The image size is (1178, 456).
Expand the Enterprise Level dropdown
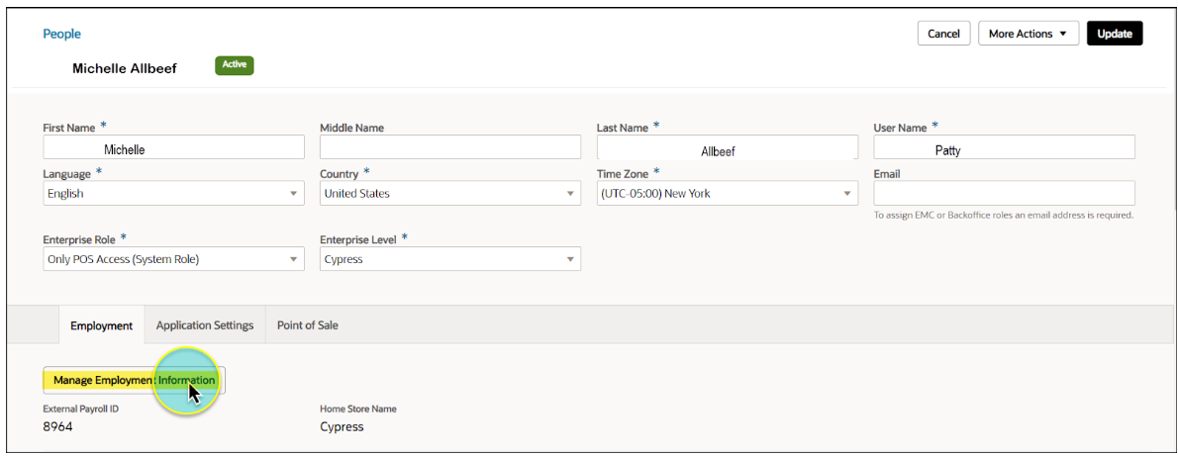click(449, 259)
